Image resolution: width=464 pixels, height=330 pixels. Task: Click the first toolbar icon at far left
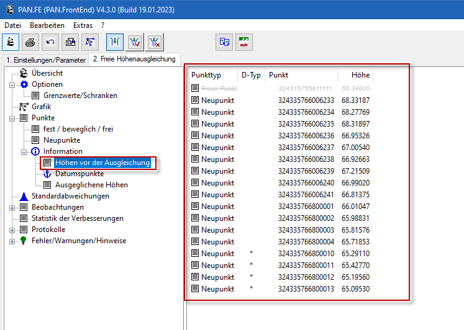tap(11, 42)
